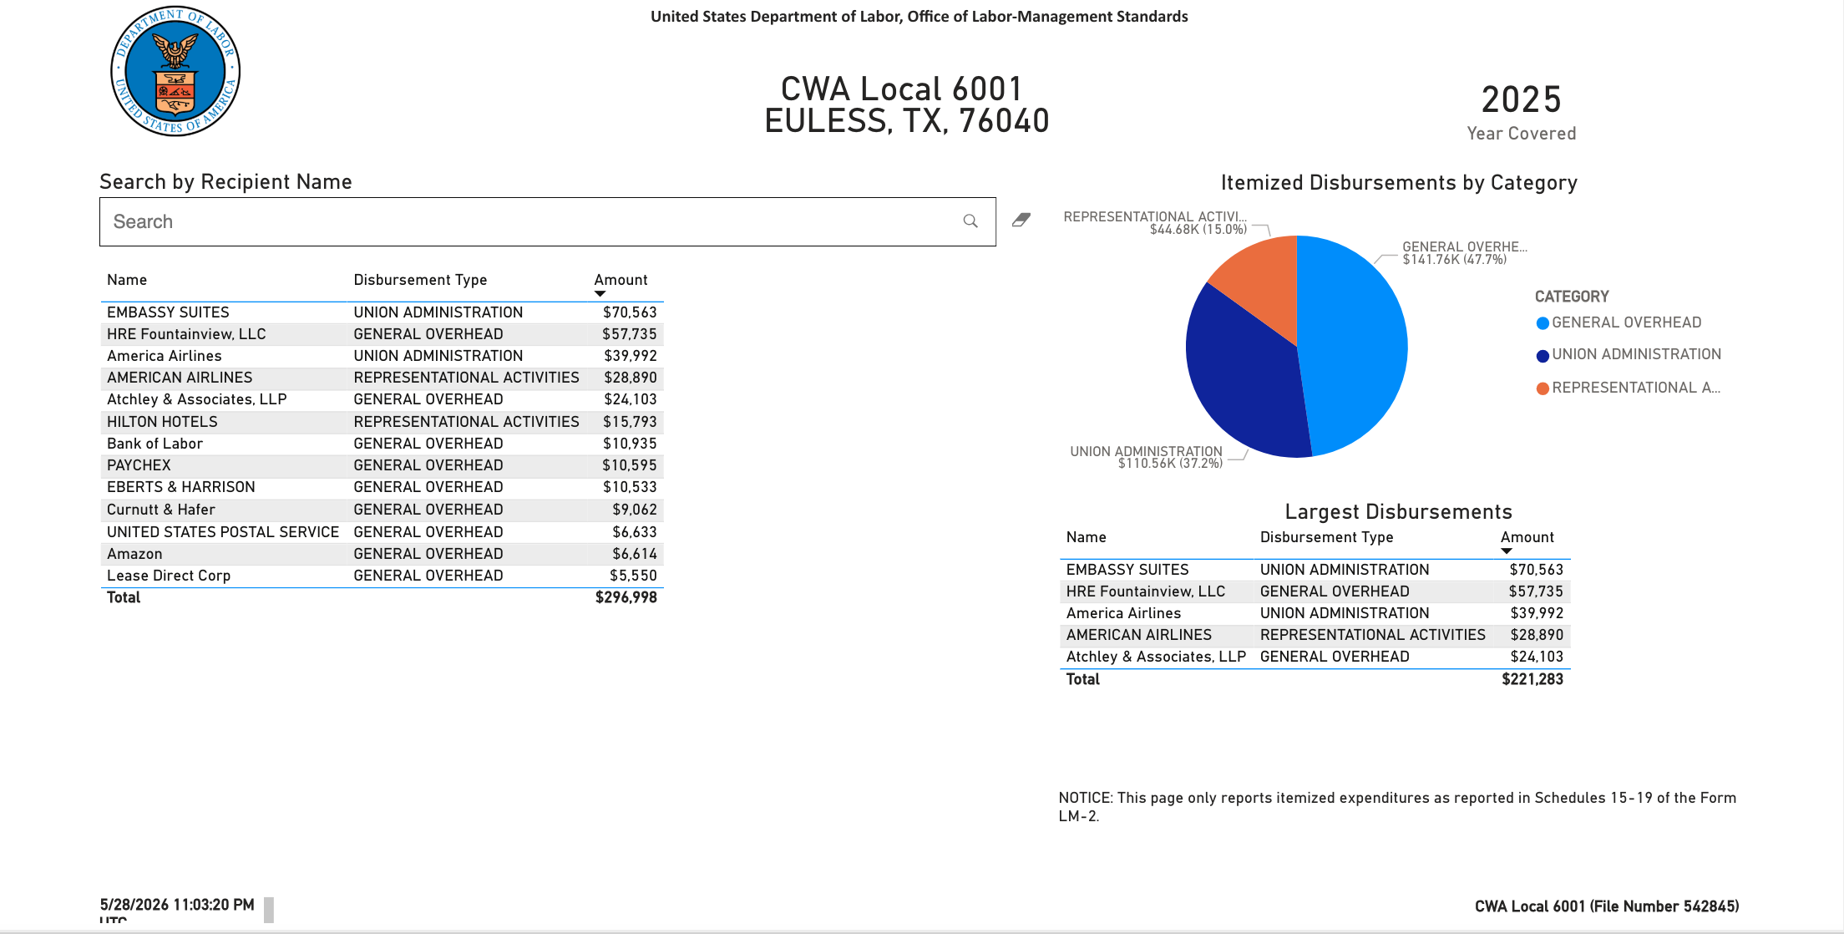The image size is (1844, 934).
Task: Click the search magnifier icon
Action: coord(970,221)
